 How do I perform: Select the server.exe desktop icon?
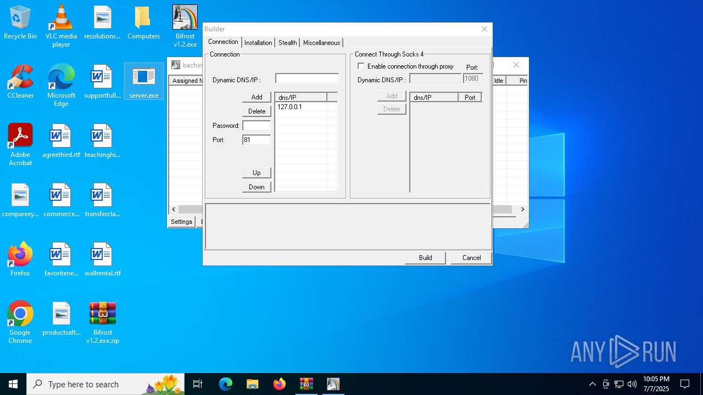pos(144,82)
